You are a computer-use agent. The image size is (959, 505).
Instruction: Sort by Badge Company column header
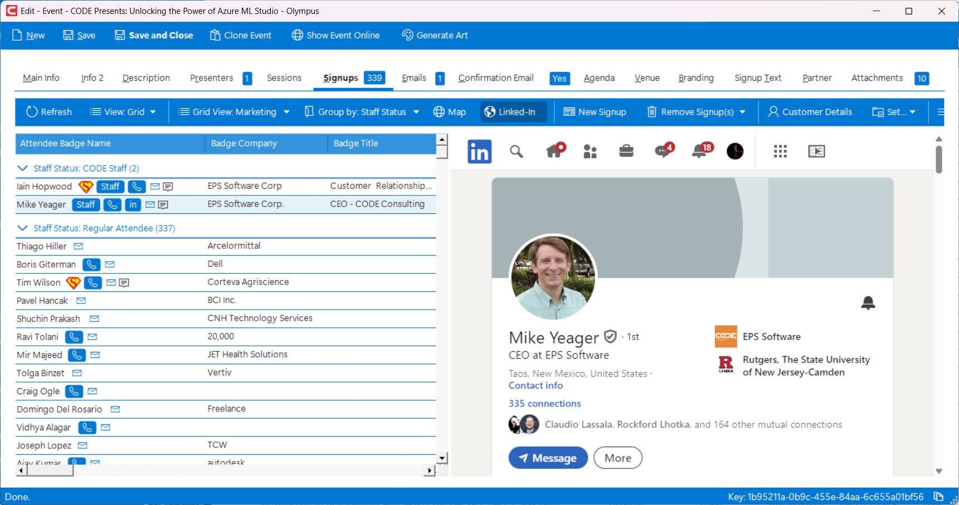coord(266,144)
